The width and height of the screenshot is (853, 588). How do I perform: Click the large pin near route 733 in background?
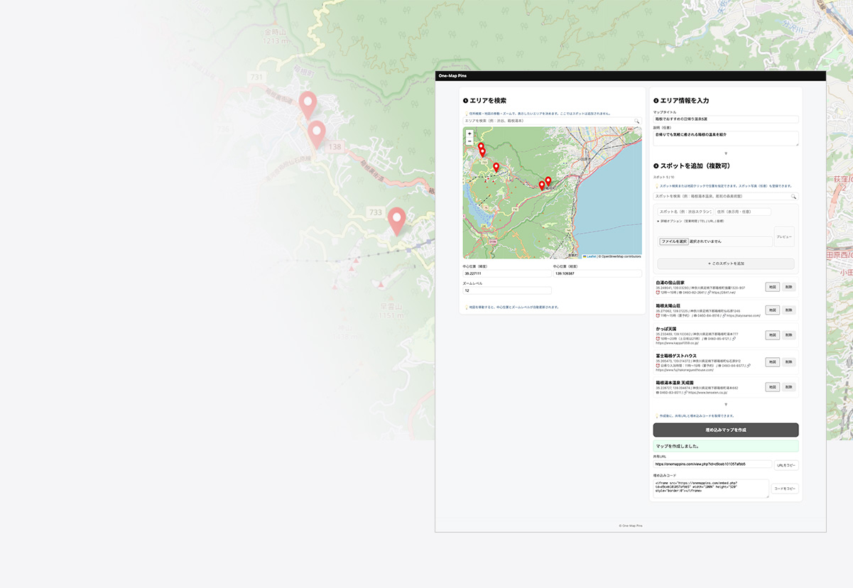pyautogui.click(x=396, y=220)
